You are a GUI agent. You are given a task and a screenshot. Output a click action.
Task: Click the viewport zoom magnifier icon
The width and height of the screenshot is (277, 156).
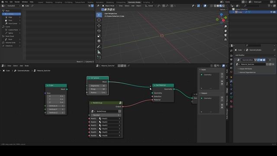pyautogui.click(x=225, y=26)
